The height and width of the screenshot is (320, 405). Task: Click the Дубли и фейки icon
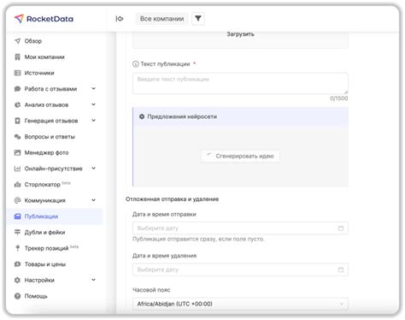(18, 233)
